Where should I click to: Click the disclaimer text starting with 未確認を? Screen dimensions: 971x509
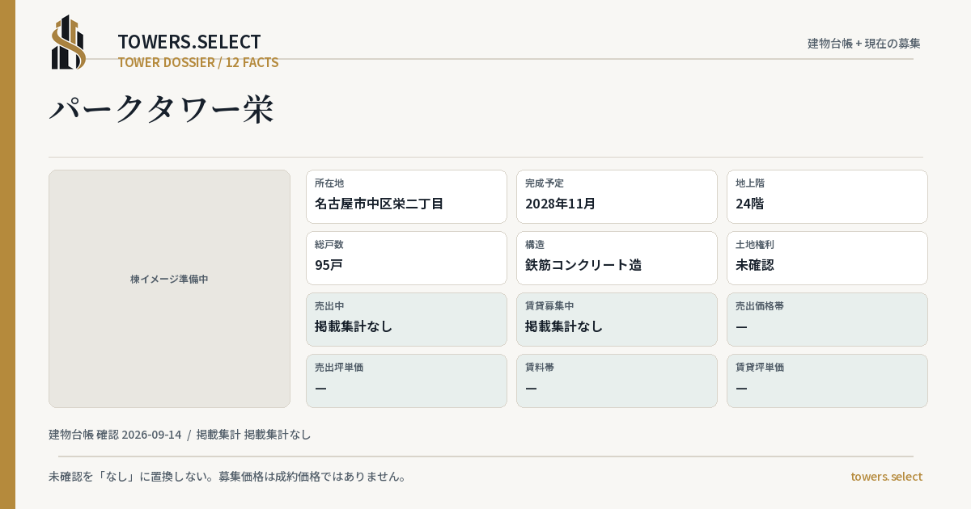coord(227,476)
